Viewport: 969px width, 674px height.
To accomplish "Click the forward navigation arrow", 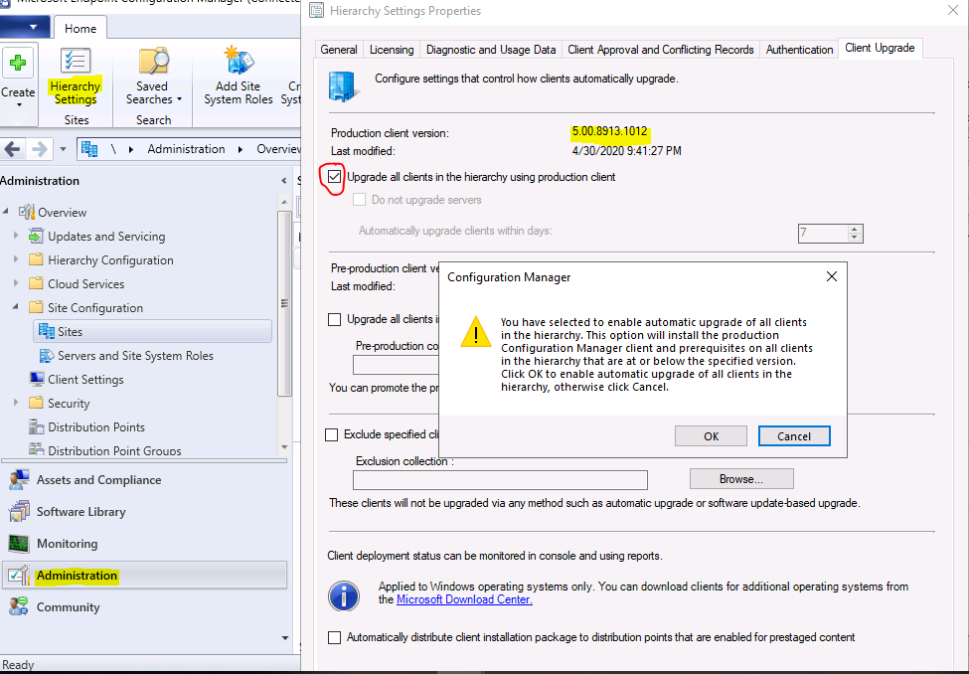I will (39, 149).
